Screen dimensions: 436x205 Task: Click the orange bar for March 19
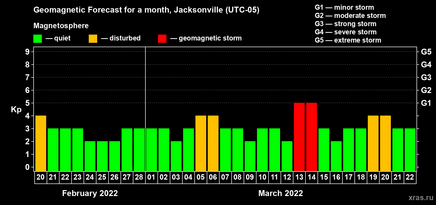pyautogui.click(x=373, y=143)
